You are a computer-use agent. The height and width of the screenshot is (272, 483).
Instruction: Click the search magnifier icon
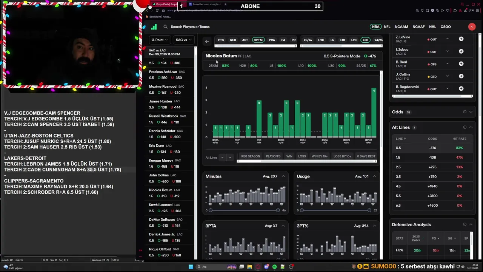165,27
